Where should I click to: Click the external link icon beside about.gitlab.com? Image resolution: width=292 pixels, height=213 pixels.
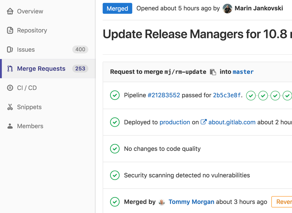click(203, 122)
